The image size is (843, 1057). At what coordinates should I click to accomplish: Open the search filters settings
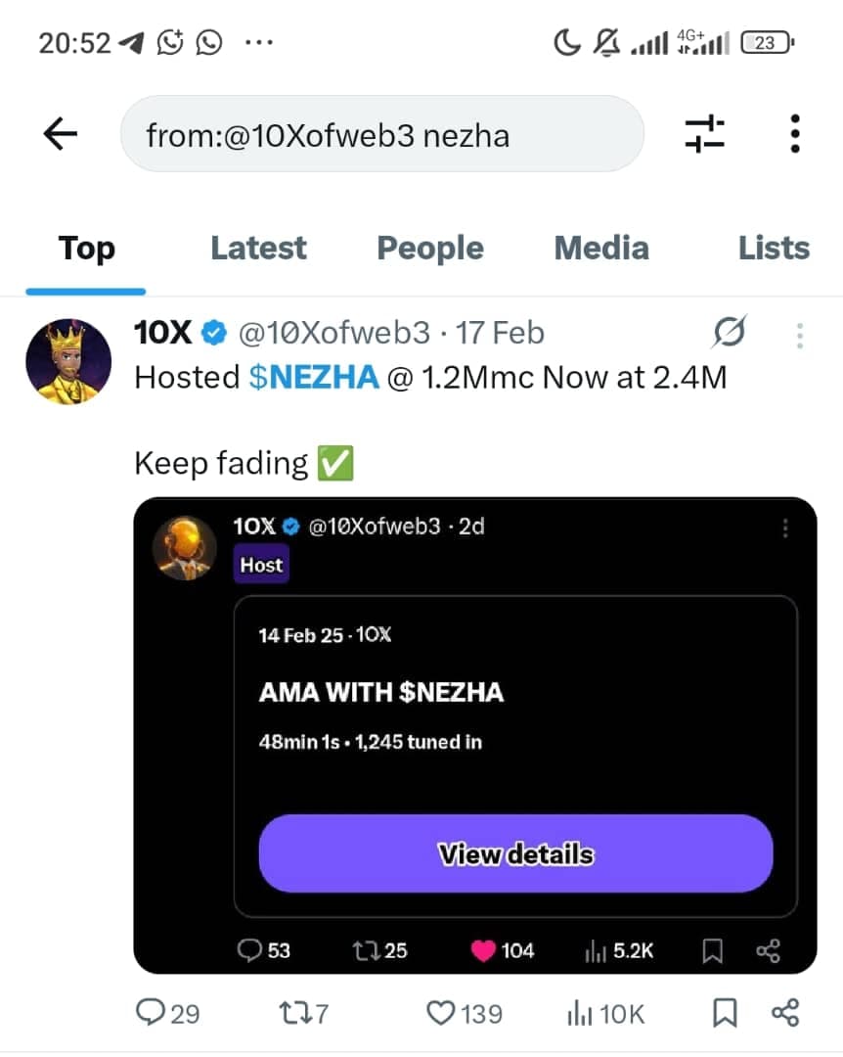point(704,134)
